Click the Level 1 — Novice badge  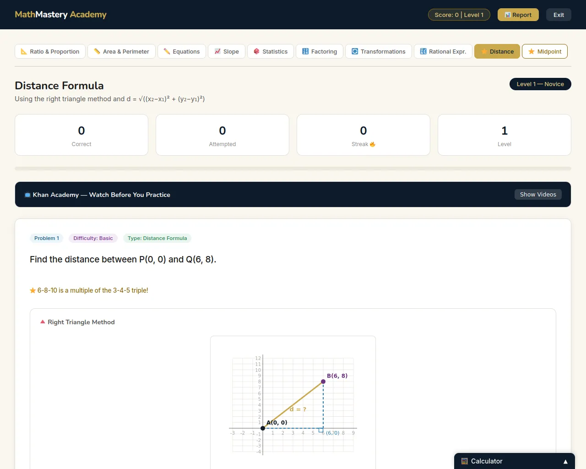(540, 84)
